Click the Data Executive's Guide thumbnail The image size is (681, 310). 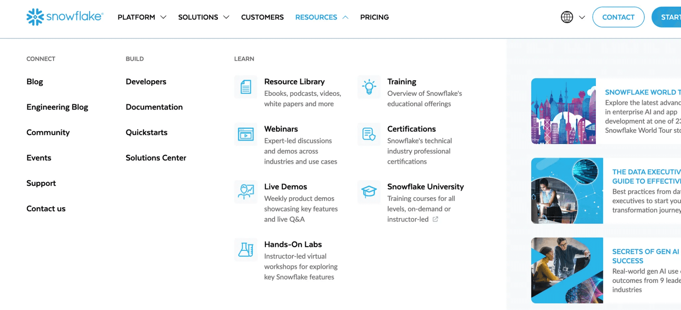567,191
